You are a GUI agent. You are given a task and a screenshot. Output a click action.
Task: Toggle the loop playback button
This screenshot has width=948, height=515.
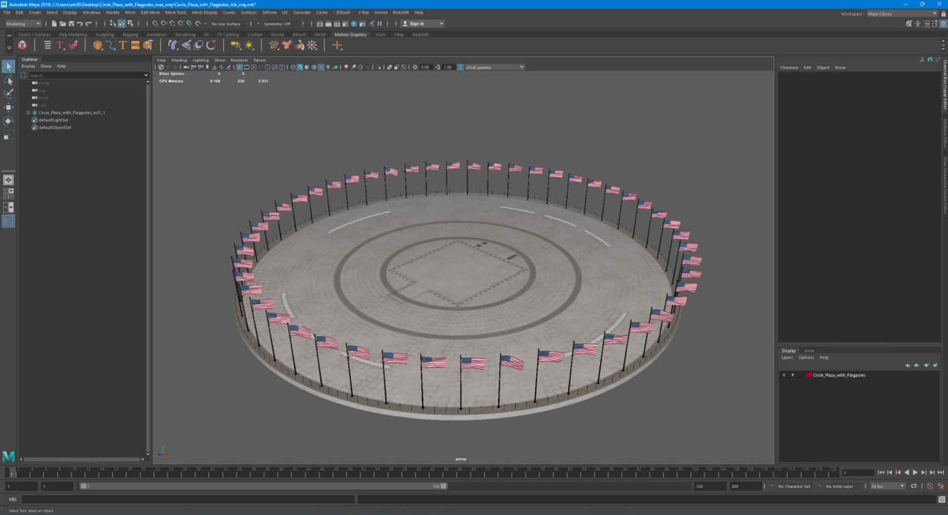click(x=913, y=486)
